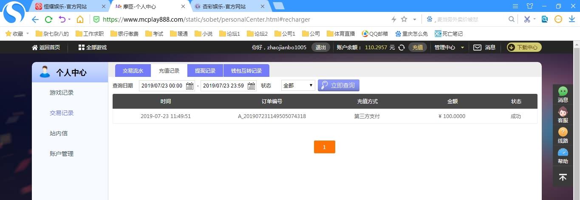Expand the 收藏 favorites dropdown arrow
Viewport: 580px width, 200px height.
(x=28, y=34)
